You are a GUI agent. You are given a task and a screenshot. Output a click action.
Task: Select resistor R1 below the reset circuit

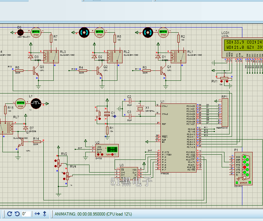pyautogui.click(x=107, y=130)
